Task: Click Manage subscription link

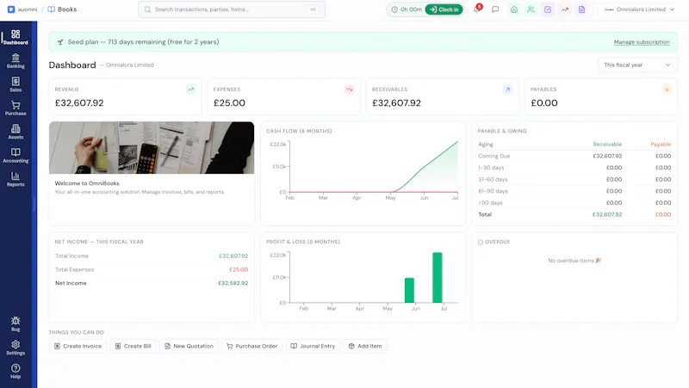Action: click(642, 42)
